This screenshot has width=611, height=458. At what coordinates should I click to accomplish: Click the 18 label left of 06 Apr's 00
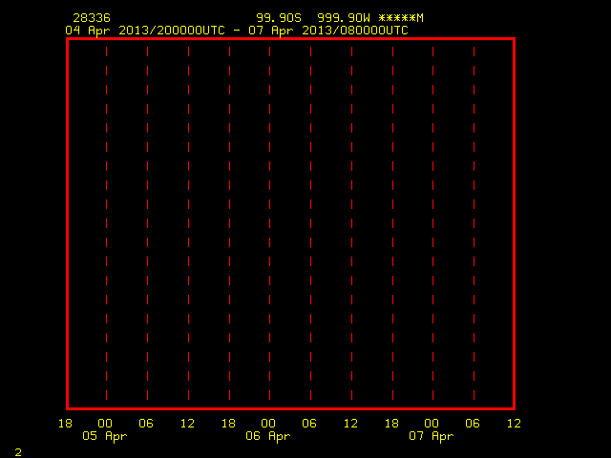click(228, 424)
